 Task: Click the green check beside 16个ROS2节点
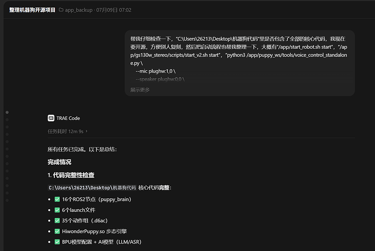click(57, 199)
